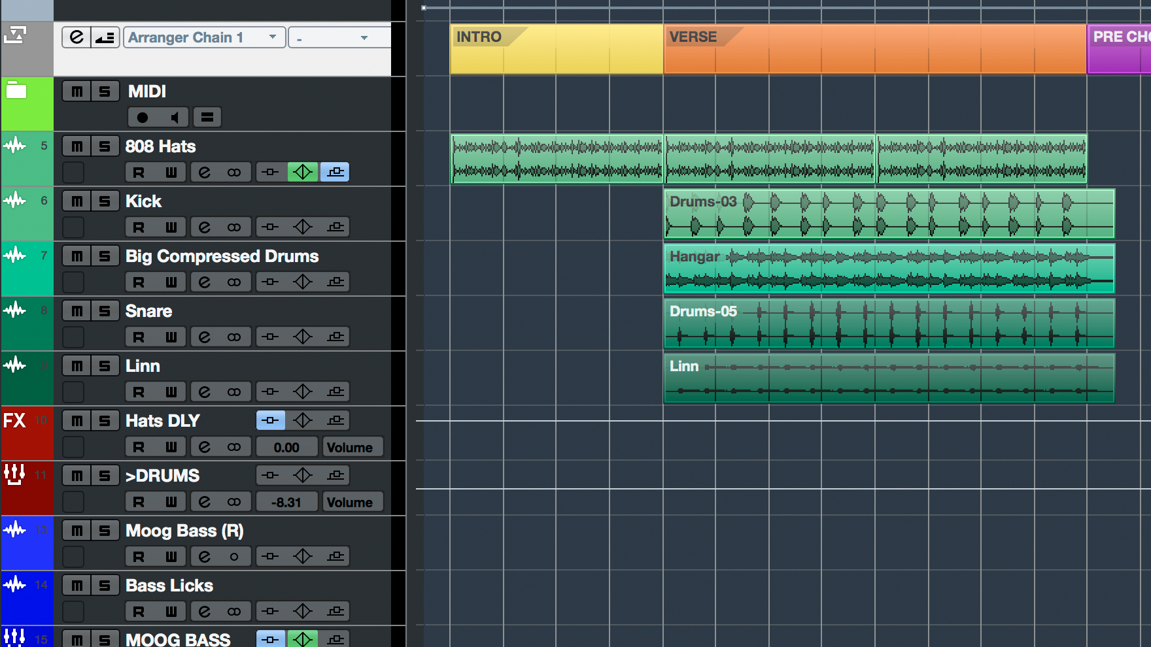
Task: Select the VERSE arranger section
Action: click(x=874, y=50)
